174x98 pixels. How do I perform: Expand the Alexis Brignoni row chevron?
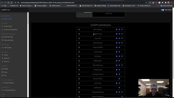point(79,30)
